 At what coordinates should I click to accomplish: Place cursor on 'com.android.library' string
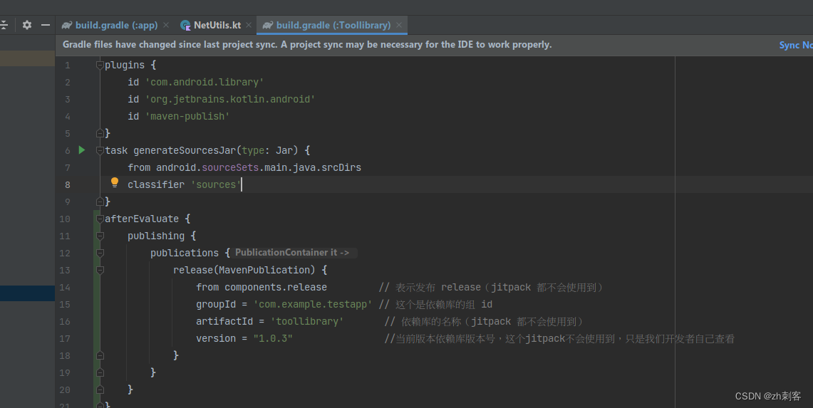[x=204, y=82]
